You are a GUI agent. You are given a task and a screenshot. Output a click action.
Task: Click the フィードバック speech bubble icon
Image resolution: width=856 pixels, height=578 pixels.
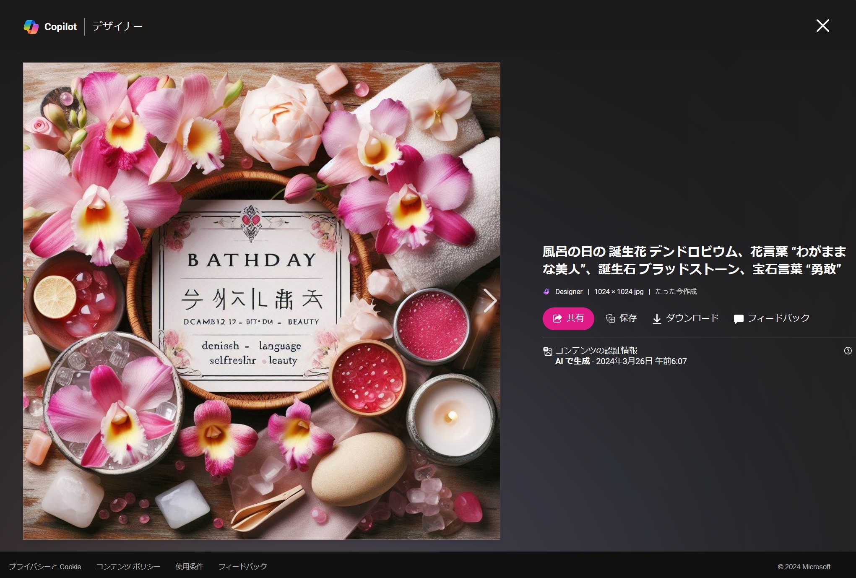click(x=739, y=319)
